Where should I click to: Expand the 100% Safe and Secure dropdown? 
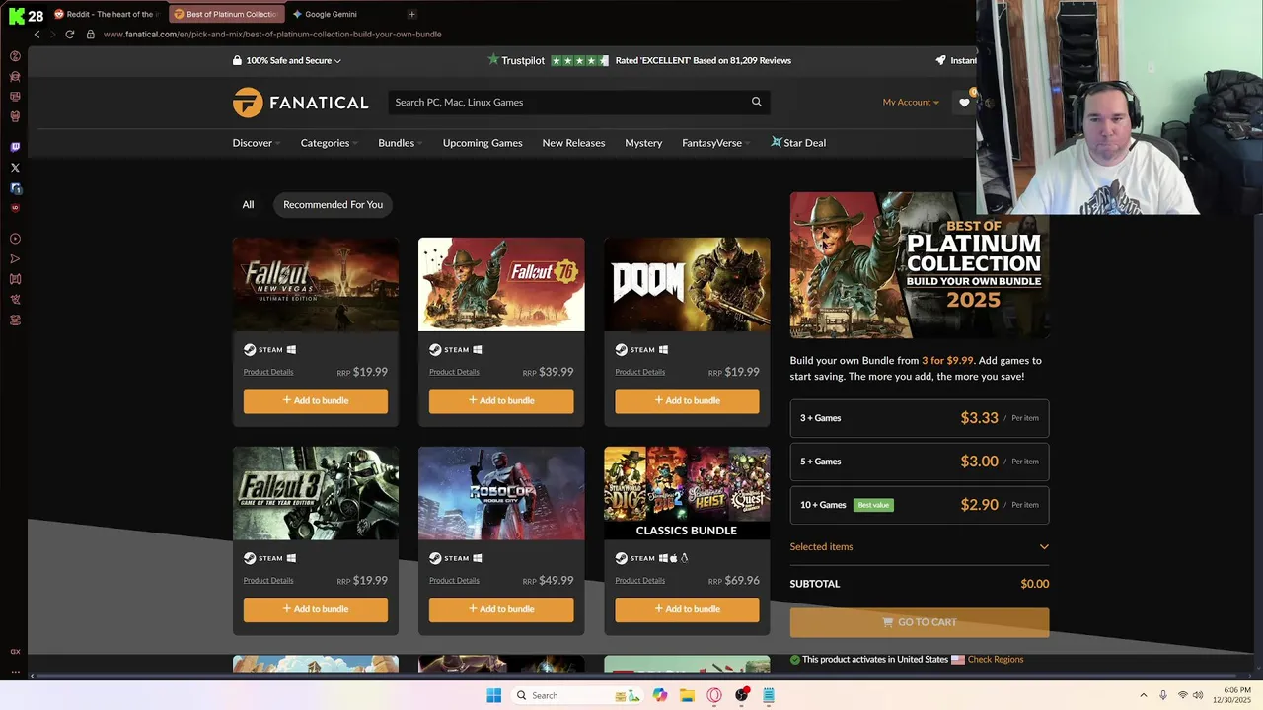[287, 60]
